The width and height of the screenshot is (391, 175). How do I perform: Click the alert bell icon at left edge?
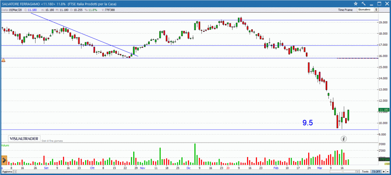click(x=3, y=60)
